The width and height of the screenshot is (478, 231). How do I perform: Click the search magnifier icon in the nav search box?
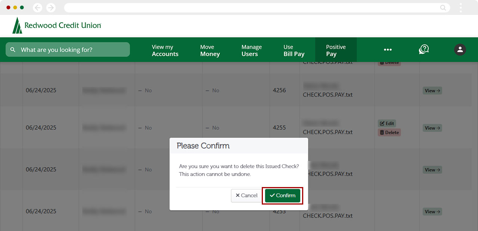pyautogui.click(x=13, y=50)
